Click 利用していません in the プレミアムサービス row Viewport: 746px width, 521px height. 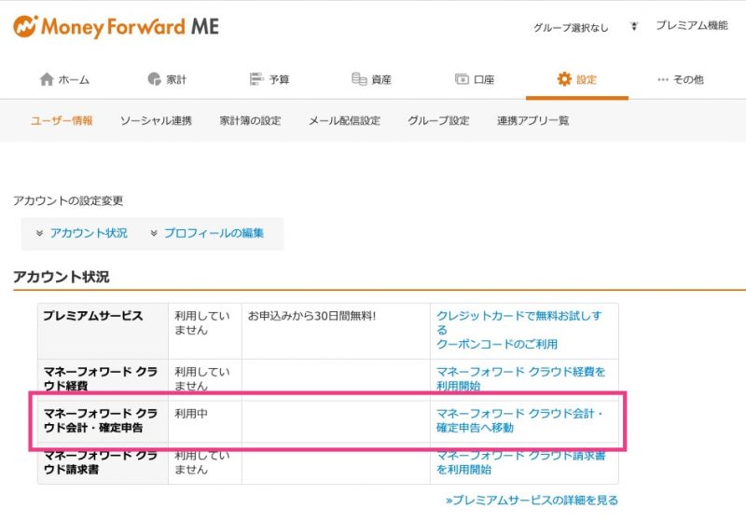[202, 322]
